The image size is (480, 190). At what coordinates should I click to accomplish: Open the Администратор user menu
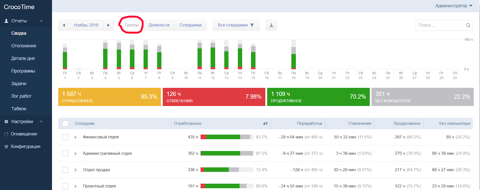point(454,6)
